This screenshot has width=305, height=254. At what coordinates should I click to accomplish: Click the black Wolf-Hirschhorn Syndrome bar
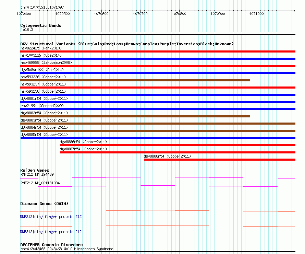tap(158, 252)
